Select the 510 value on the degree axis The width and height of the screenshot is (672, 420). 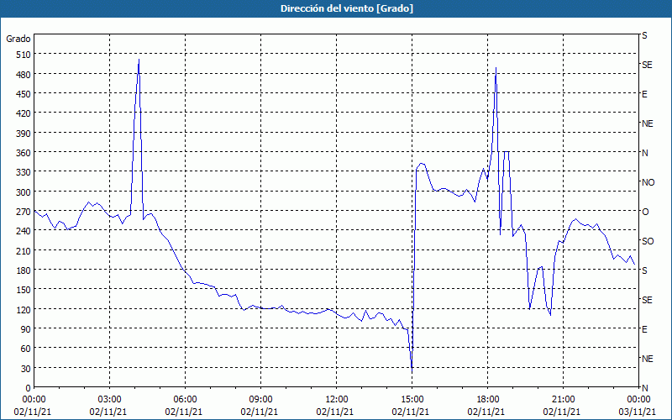pyautogui.click(x=24, y=55)
